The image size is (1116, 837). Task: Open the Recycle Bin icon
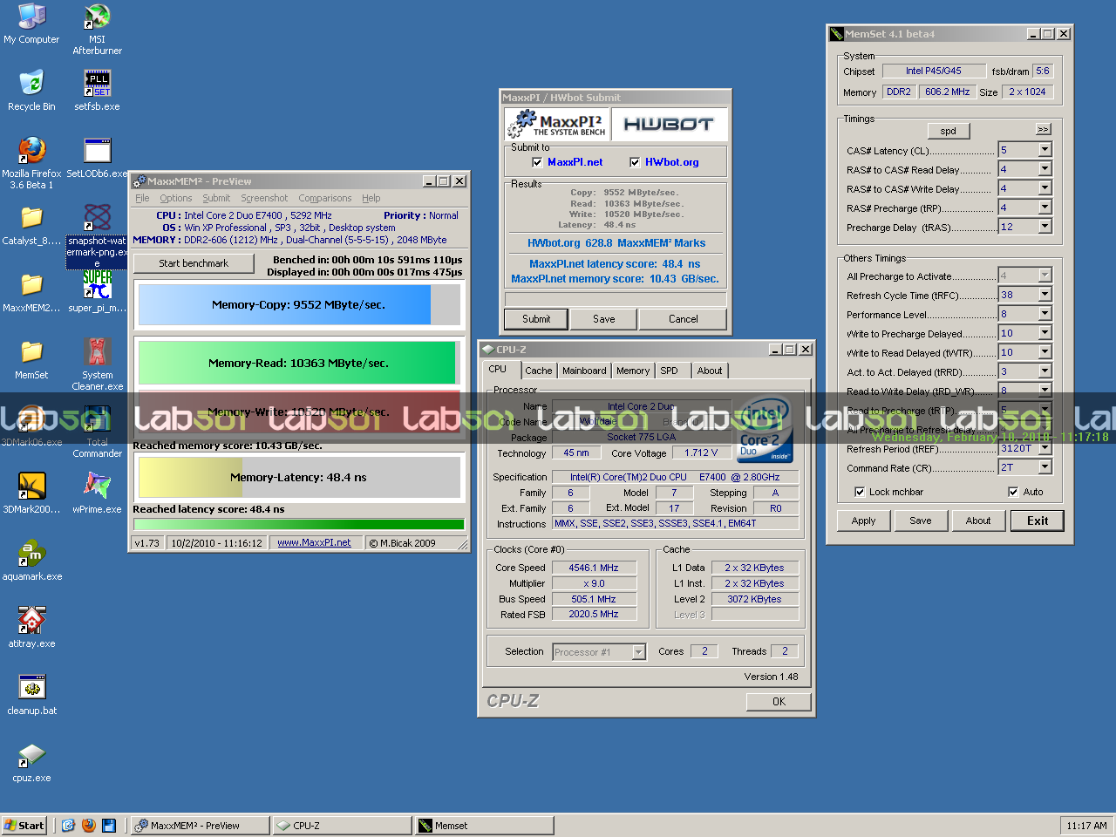pos(31,91)
